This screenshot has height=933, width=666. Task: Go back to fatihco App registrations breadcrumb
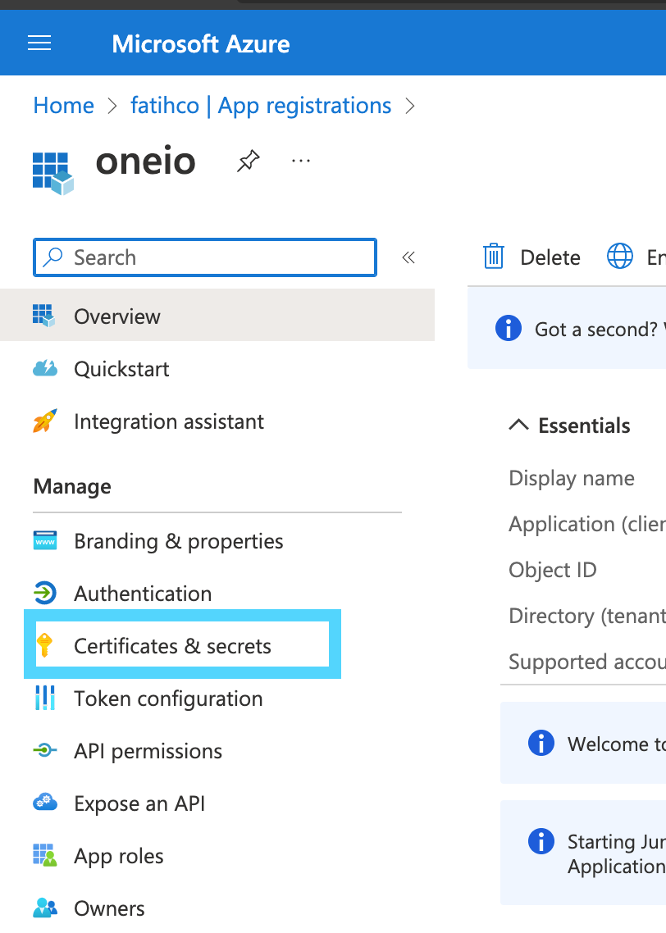[x=261, y=105]
